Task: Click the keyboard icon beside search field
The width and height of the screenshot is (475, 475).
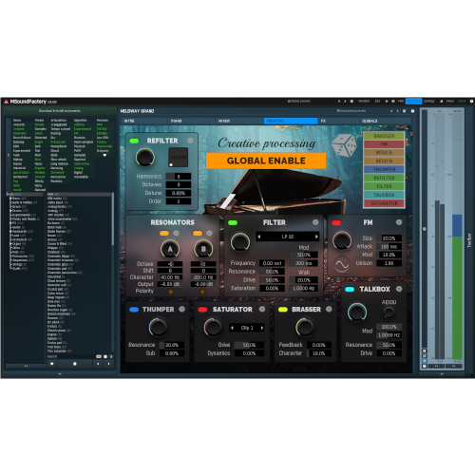Action: click(x=99, y=356)
